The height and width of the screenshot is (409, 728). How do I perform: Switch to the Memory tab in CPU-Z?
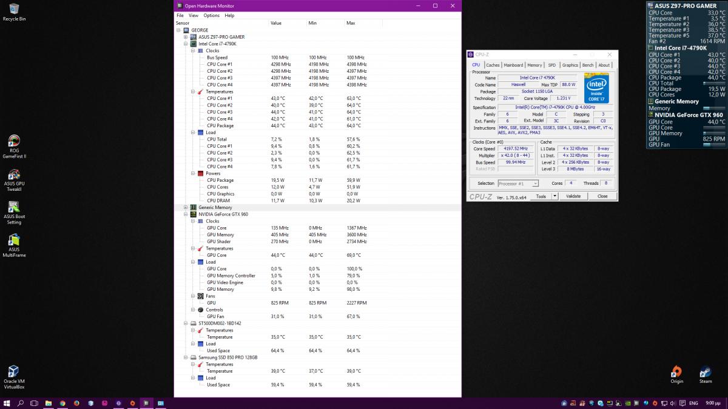pyautogui.click(x=534, y=65)
